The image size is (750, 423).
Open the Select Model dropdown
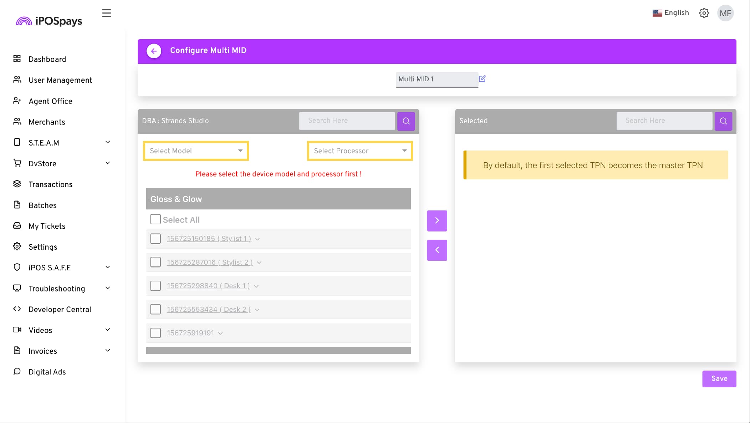tap(196, 151)
